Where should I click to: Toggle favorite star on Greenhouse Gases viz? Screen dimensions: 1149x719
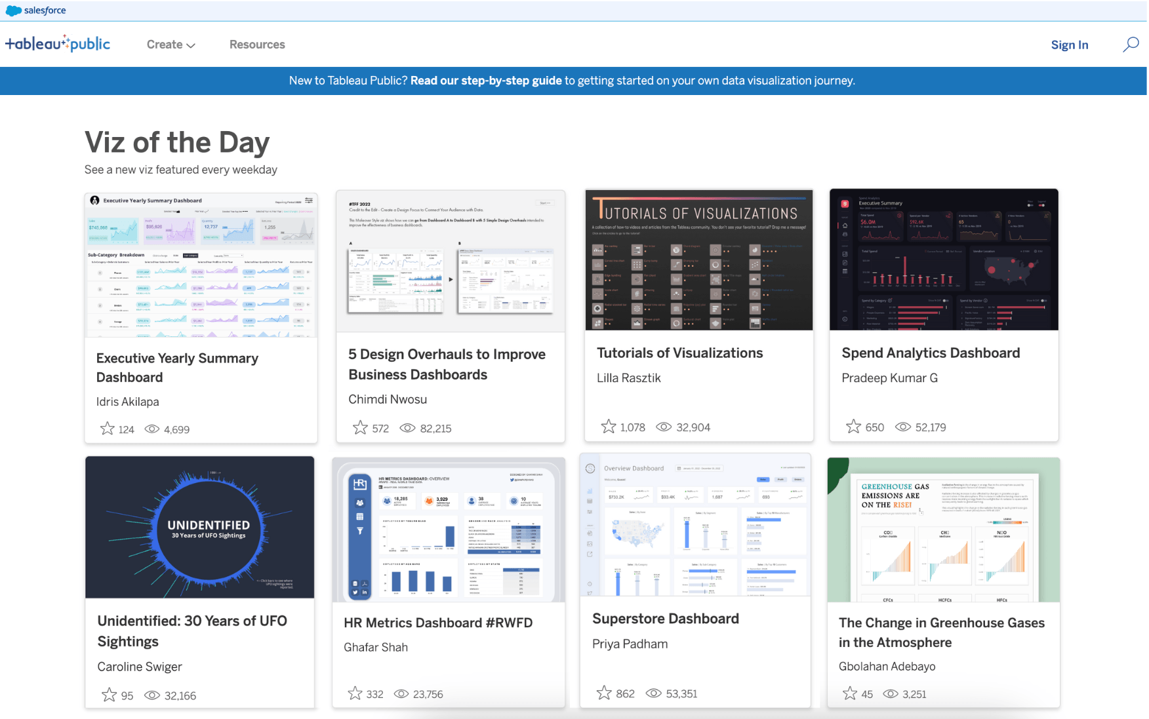[851, 693]
